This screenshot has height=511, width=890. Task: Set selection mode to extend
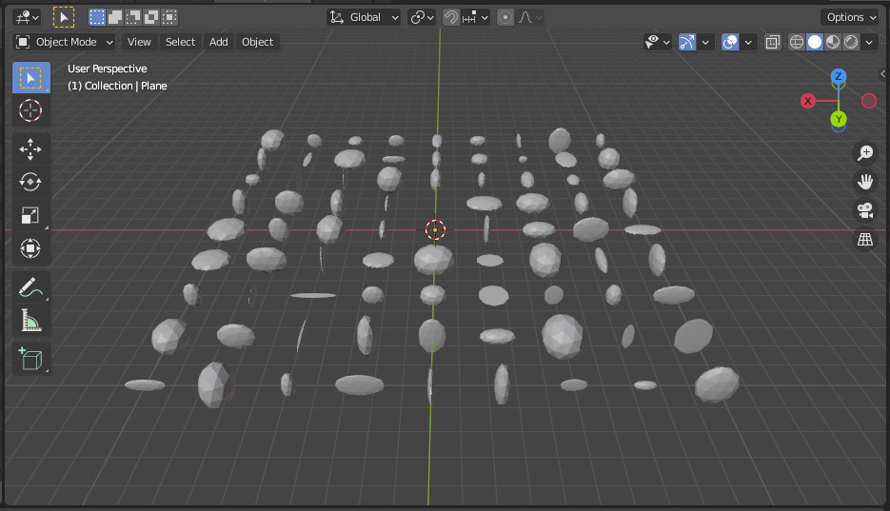[x=115, y=17]
